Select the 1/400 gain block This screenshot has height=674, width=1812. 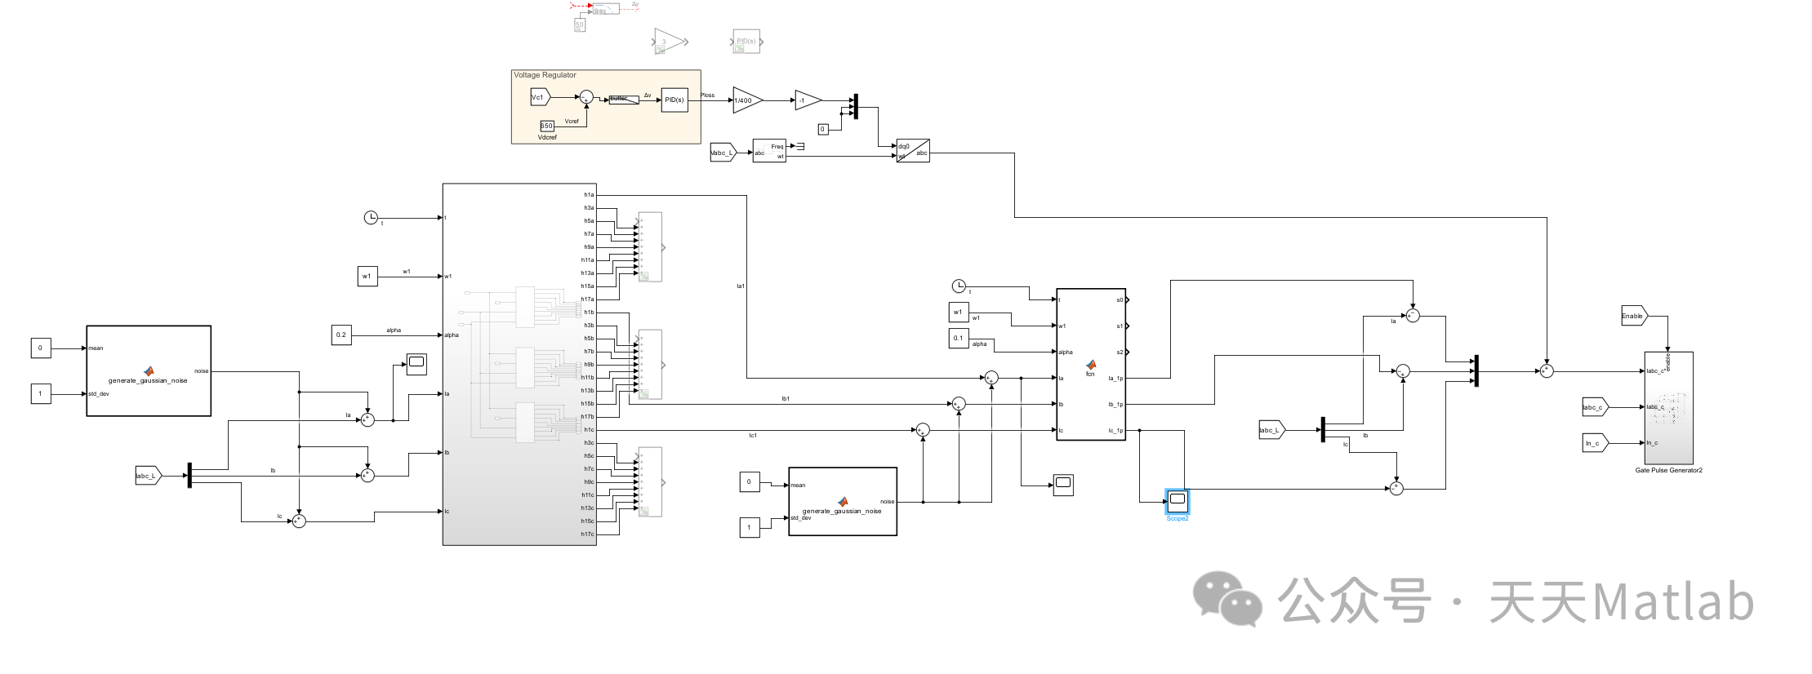[747, 100]
